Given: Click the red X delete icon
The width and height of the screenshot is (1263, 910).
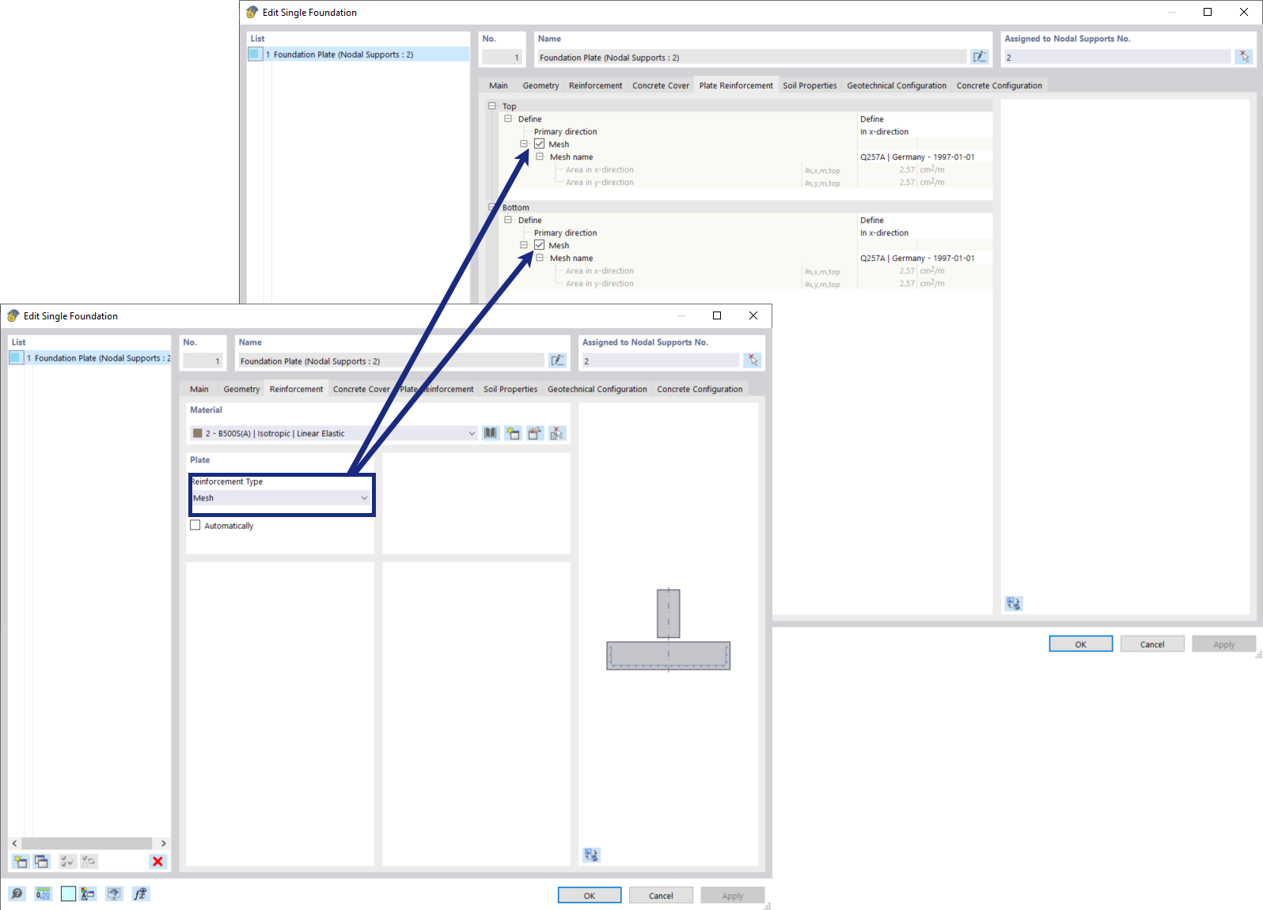Looking at the screenshot, I should [x=157, y=861].
